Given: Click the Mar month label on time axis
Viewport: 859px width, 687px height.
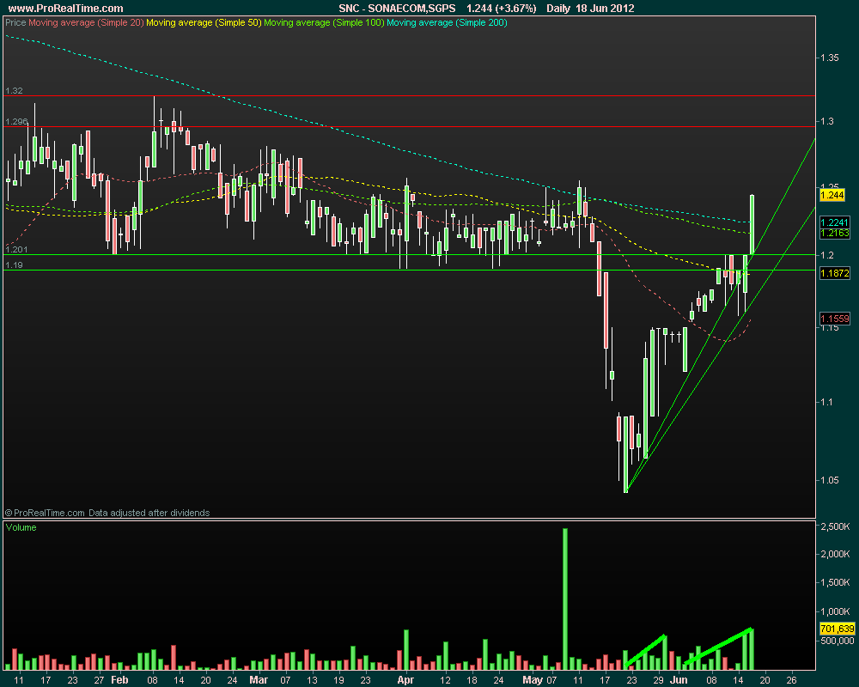Looking at the screenshot, I should pos(259,680).
